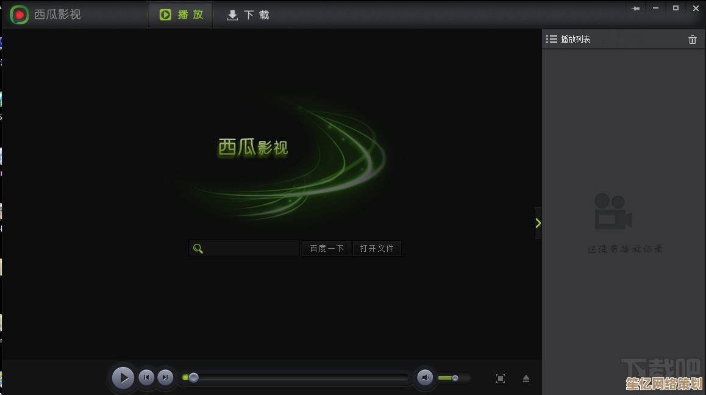Viewport: 706px width, 395px height.
Task: Switch to the 下载 tab
Action: point(248,15)
